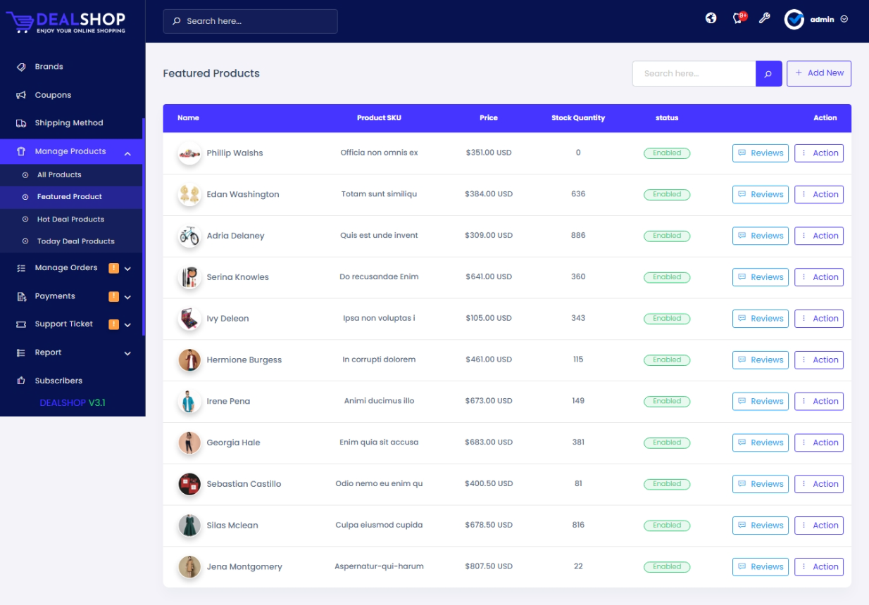Click the wrench settings icon
This screenshot has width=869, height=605.
pyautogui.click(x=764, y=18)
